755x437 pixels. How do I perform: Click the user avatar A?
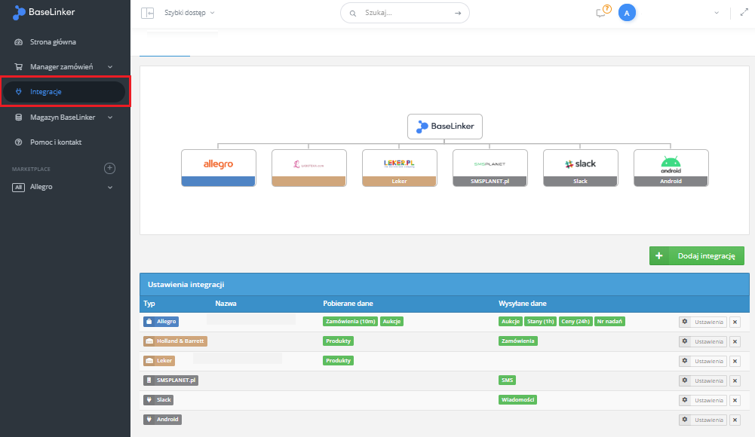627,13
